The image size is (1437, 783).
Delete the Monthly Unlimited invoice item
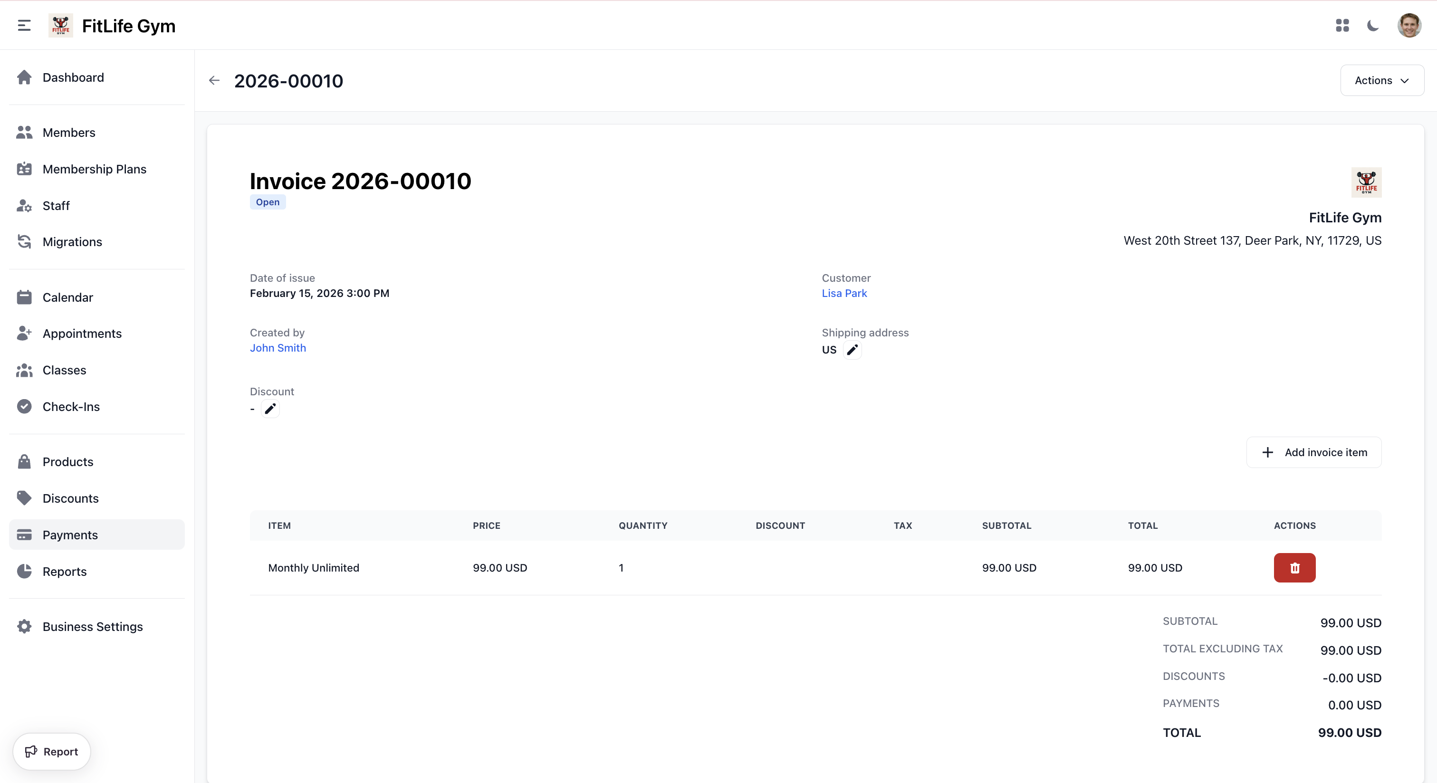(1294, 568)
